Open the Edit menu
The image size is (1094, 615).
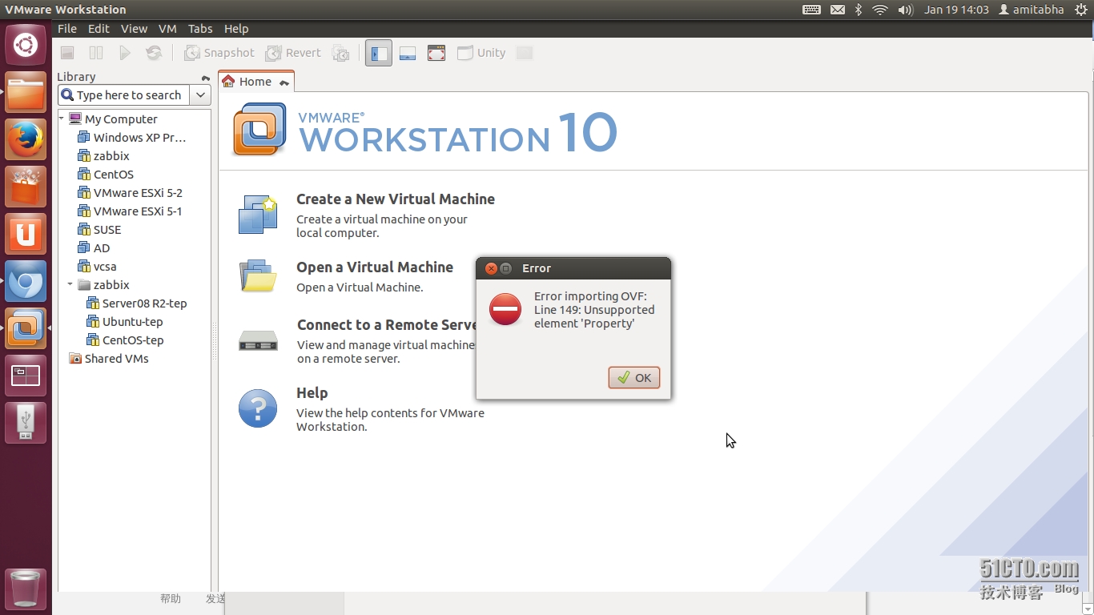(99, 28)
